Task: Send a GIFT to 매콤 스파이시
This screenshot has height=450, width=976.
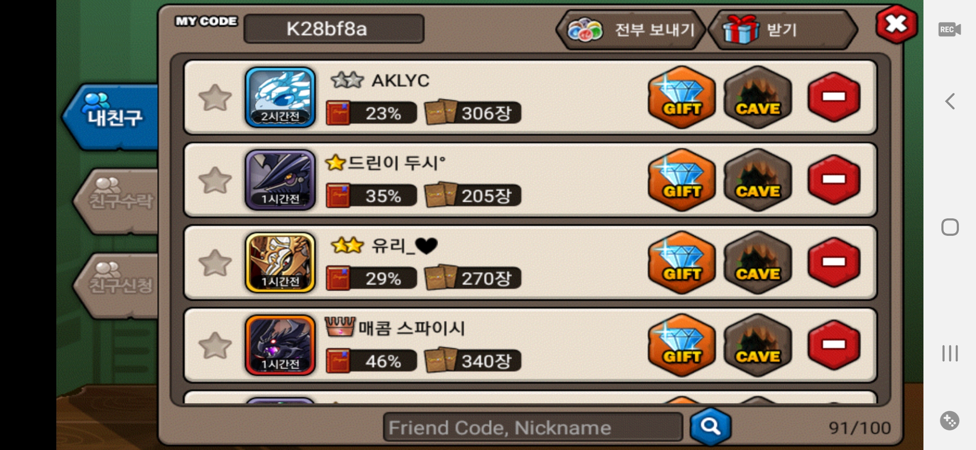Action: [x=682, y=345]
